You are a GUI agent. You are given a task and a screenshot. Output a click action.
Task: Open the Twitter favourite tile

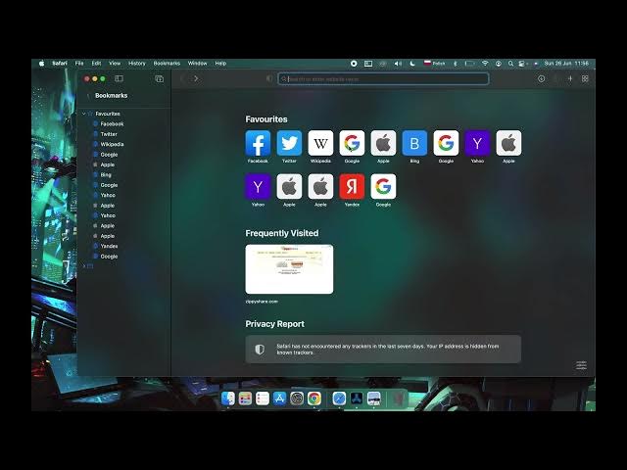[289, 143]
